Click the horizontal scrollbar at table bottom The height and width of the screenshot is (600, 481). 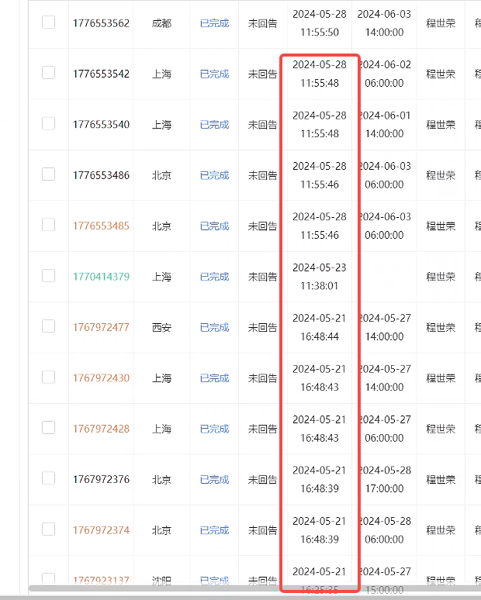[x=233, y=588]
